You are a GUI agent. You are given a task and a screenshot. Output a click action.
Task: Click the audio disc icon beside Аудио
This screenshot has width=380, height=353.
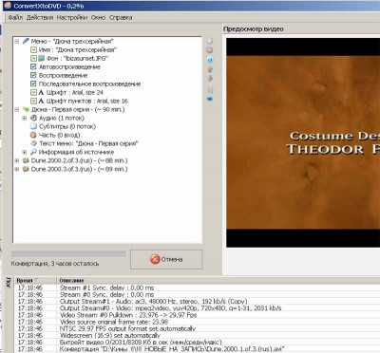33,118
